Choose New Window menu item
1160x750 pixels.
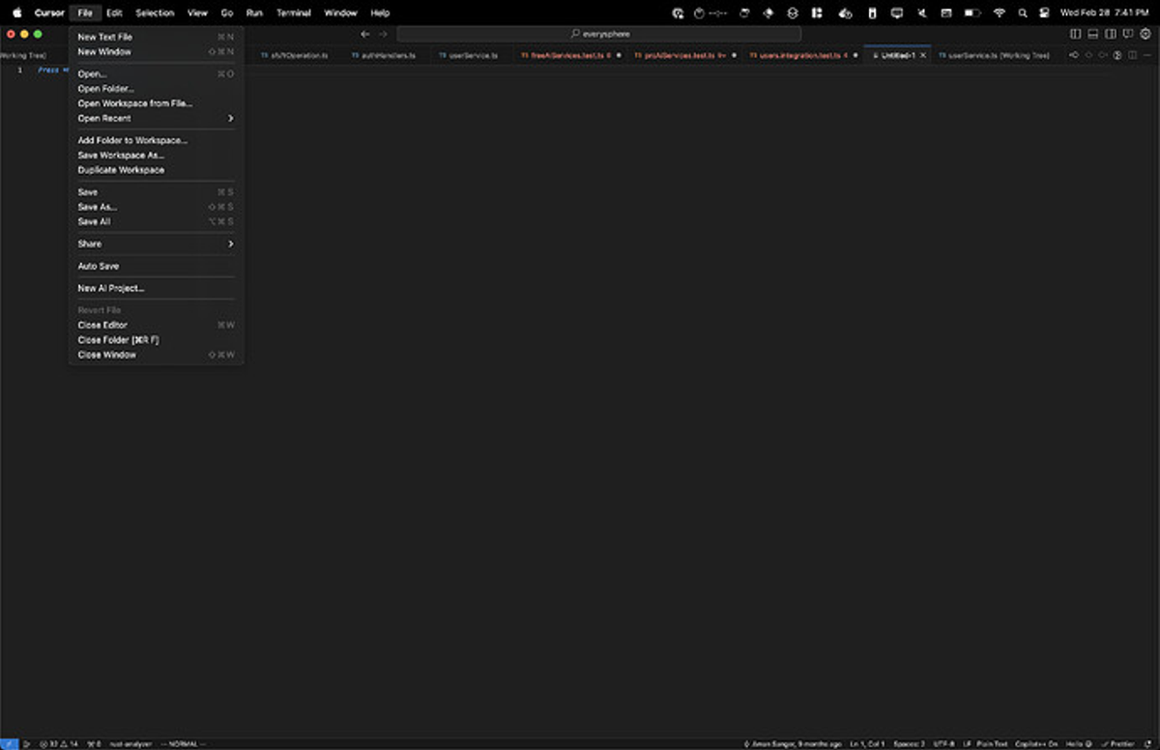pos(156,51)
